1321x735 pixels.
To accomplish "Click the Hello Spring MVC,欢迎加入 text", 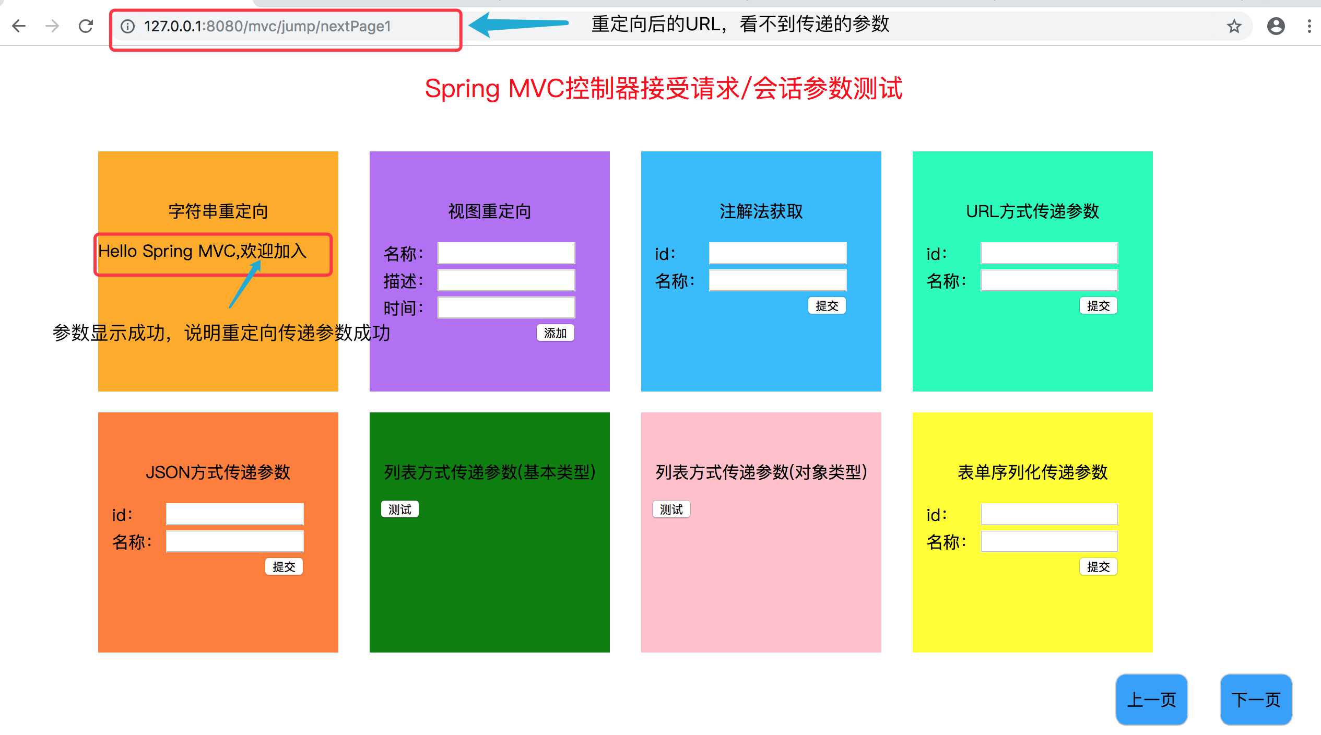I will click(203, 252).
